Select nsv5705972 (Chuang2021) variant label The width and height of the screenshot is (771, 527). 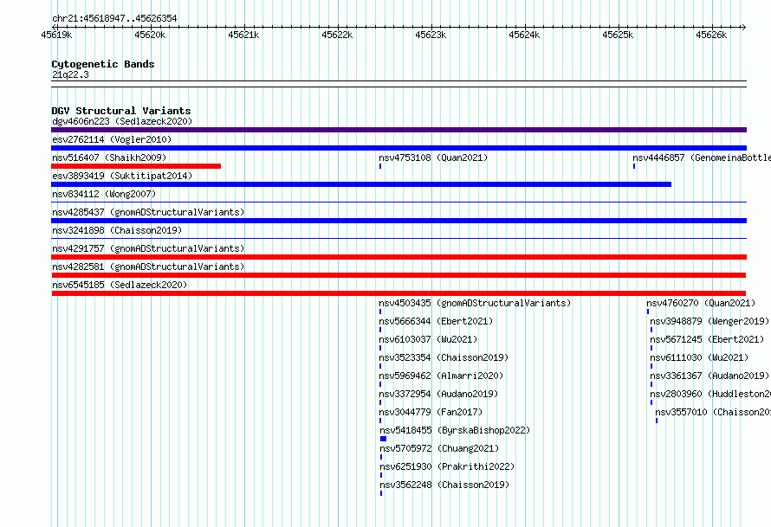pyautogui.click(x=439, y=448)
